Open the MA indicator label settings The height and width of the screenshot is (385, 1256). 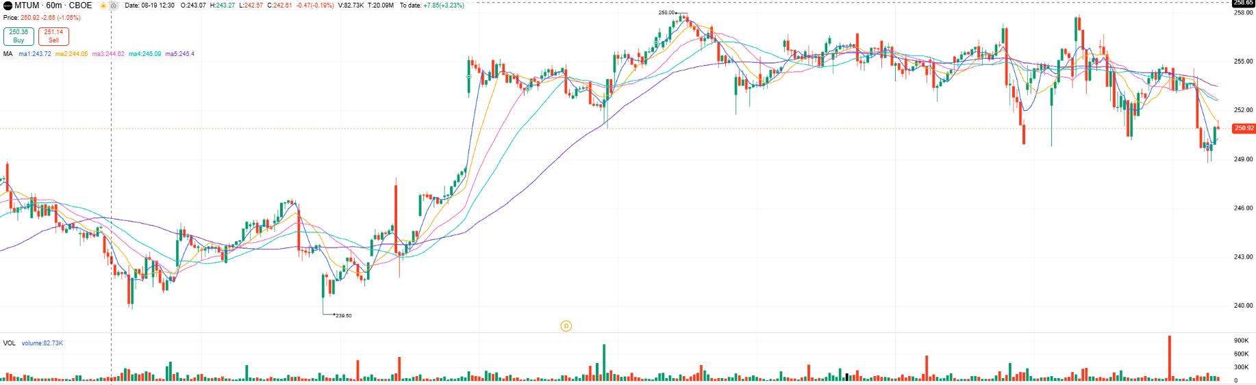pos(8,54)
